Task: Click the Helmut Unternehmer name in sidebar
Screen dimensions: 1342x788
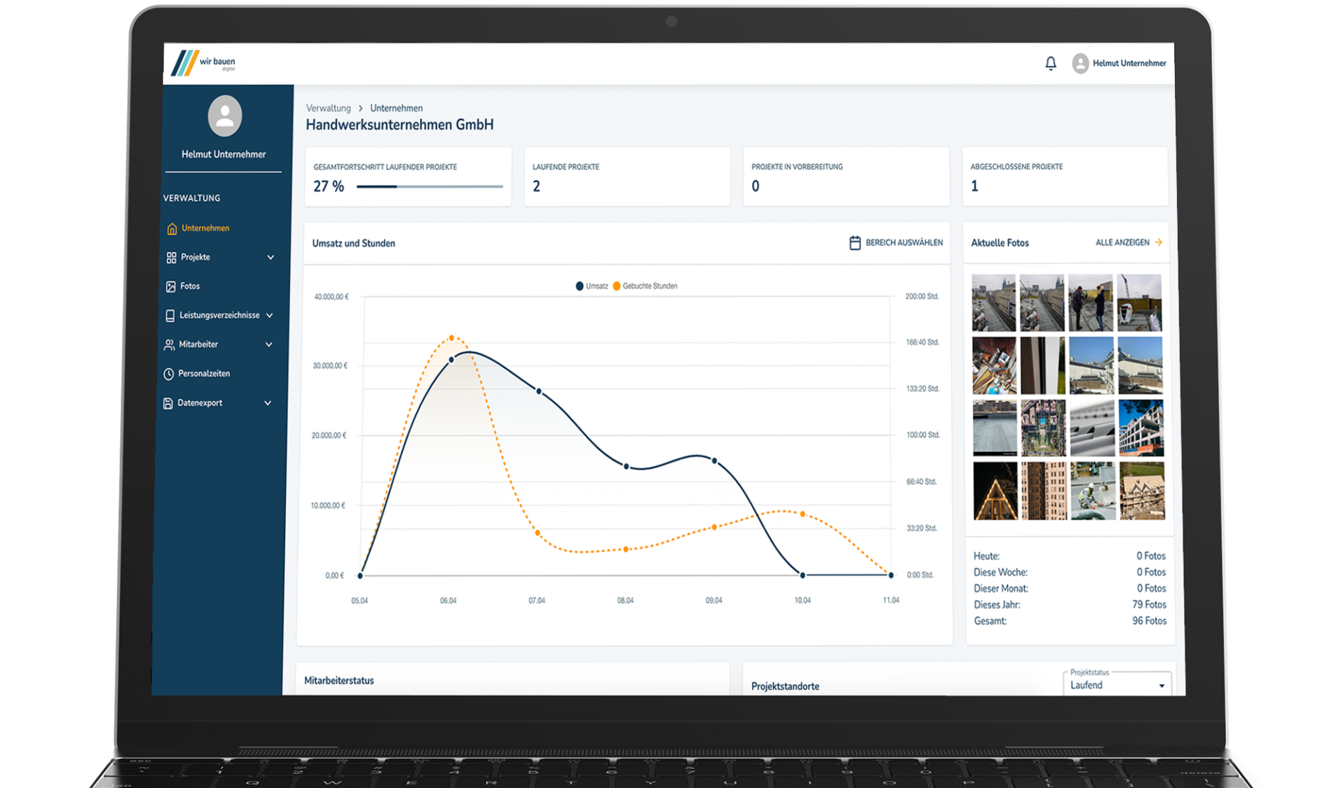Action: click(224, 154)
